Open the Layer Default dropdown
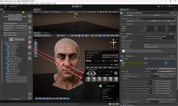 click(x=165, y=15)
